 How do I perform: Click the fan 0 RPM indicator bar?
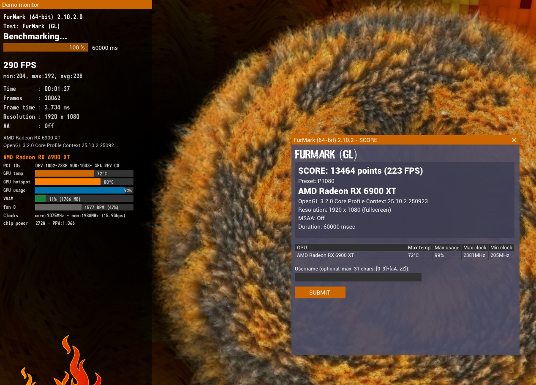pyautogui.click(x=84, y=207)
